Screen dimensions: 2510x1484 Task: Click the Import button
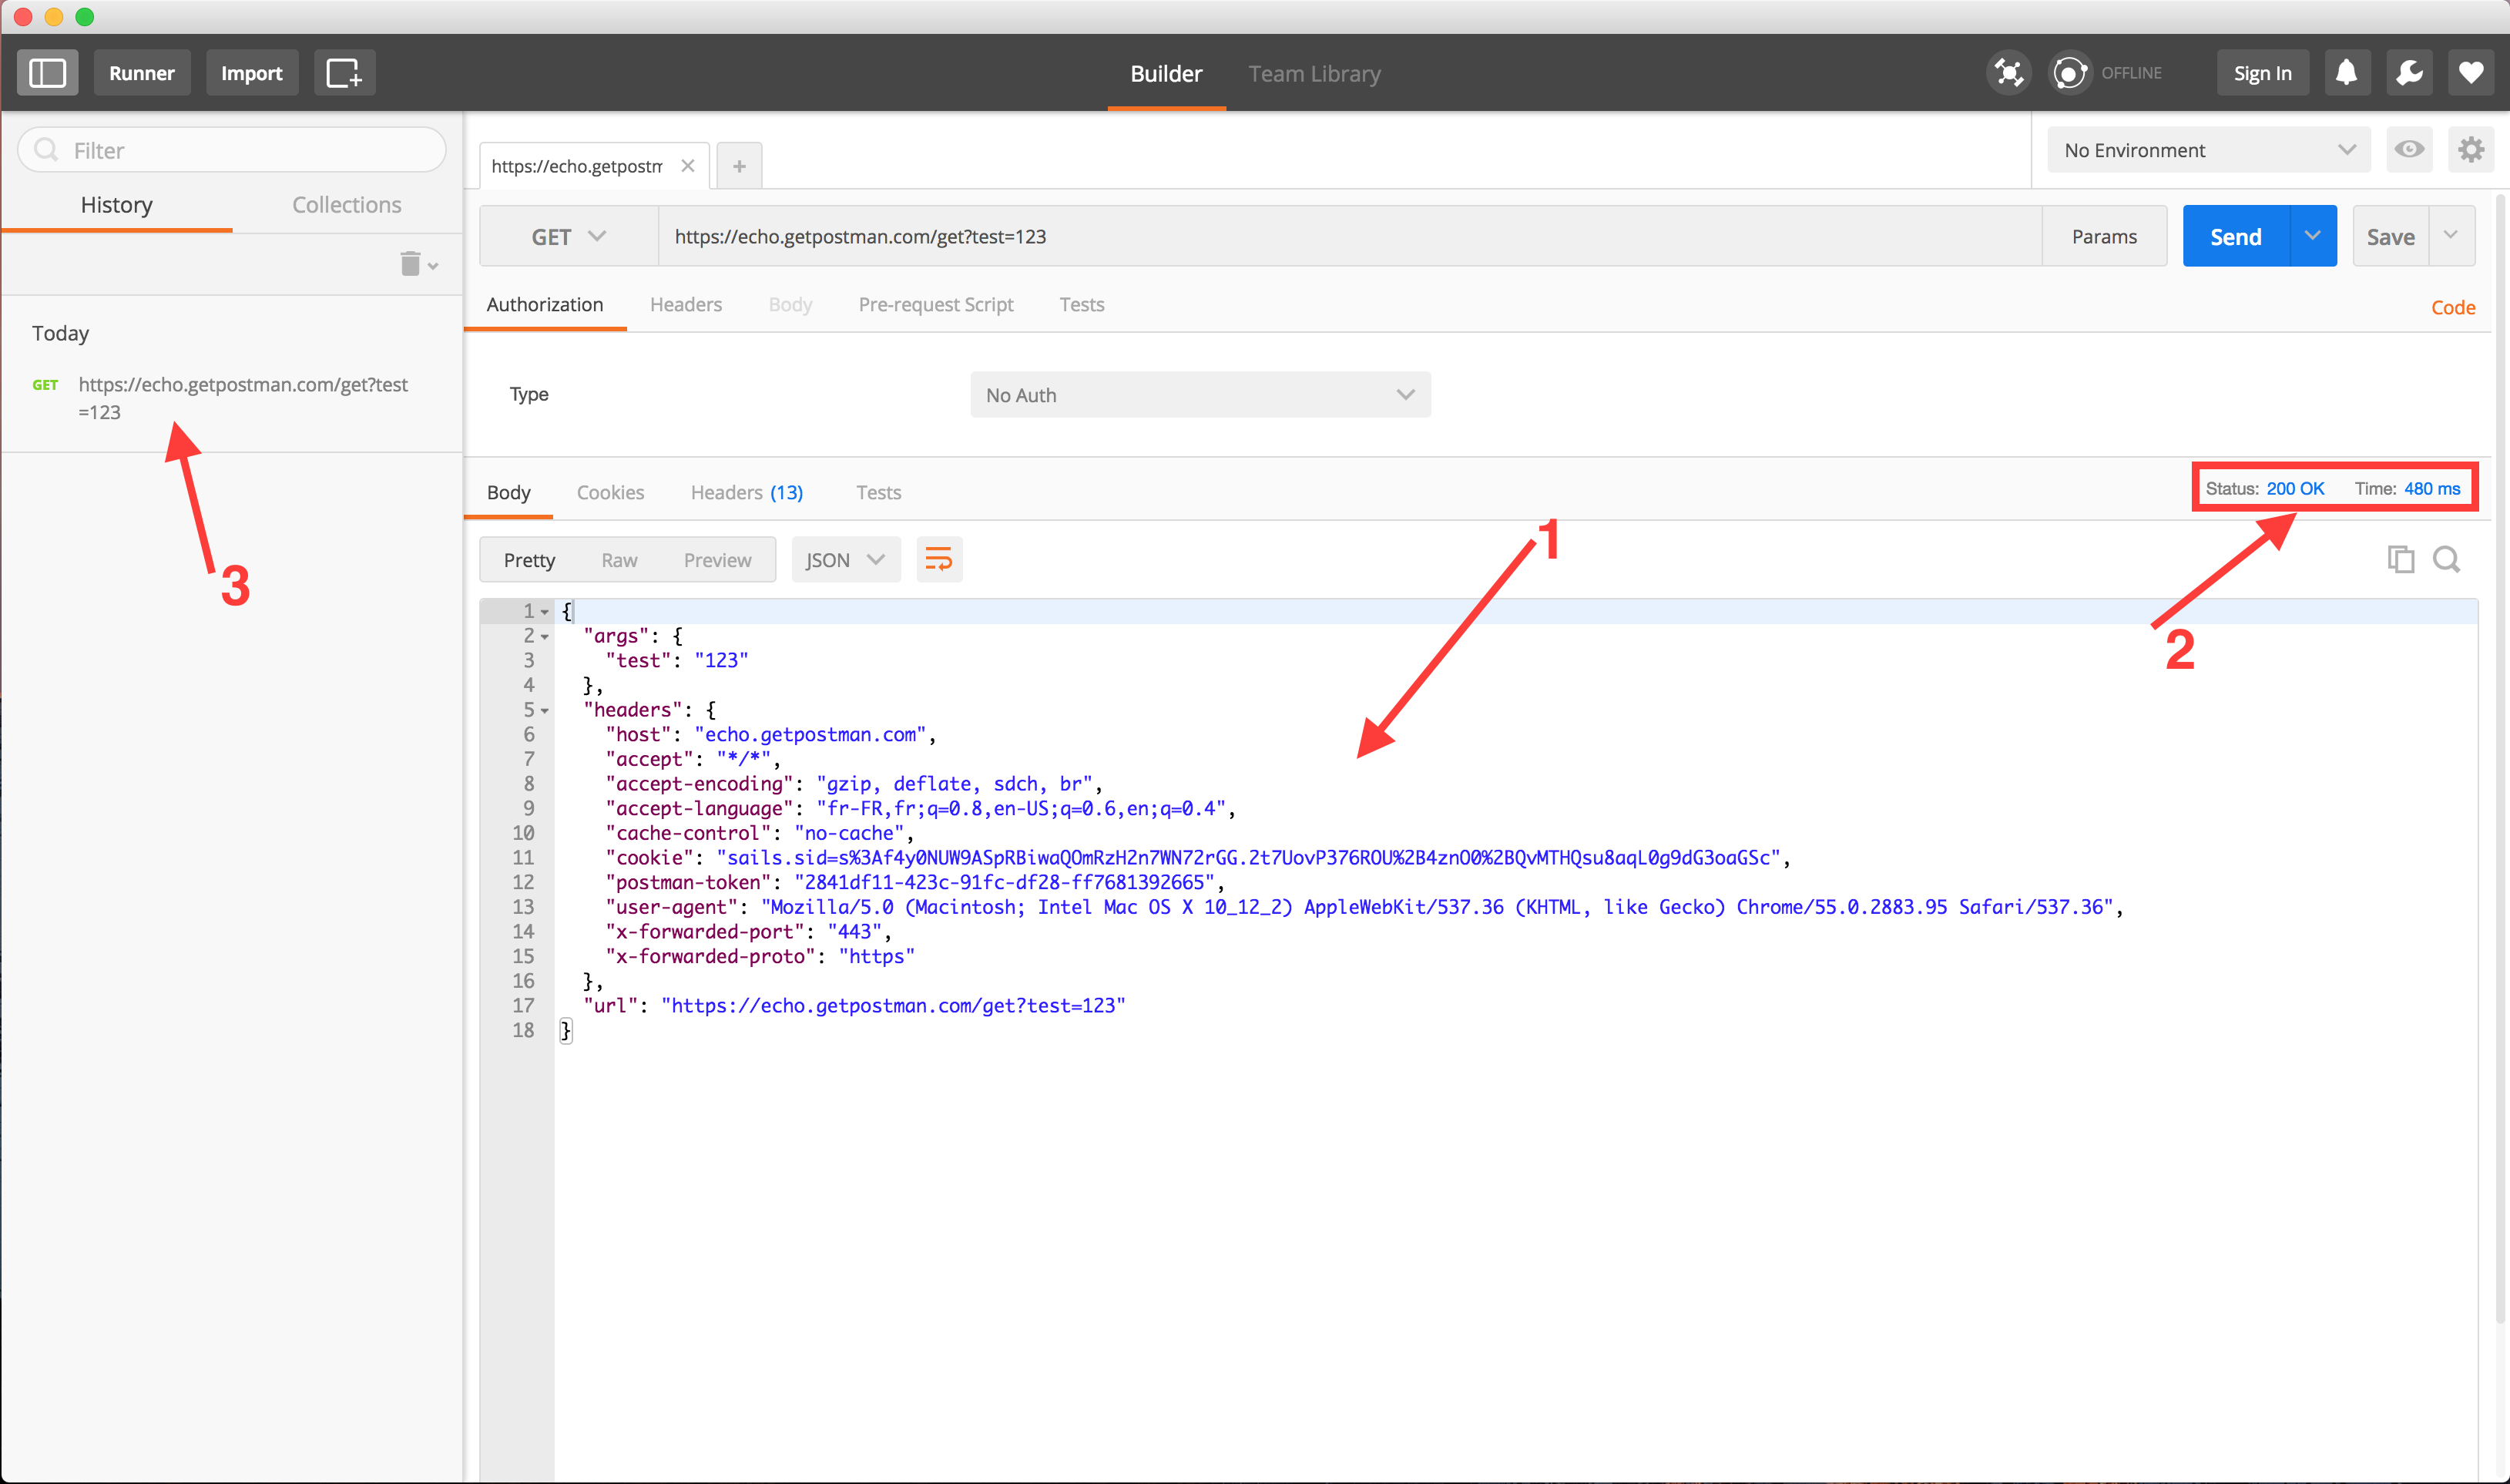[x=252, y=73]
